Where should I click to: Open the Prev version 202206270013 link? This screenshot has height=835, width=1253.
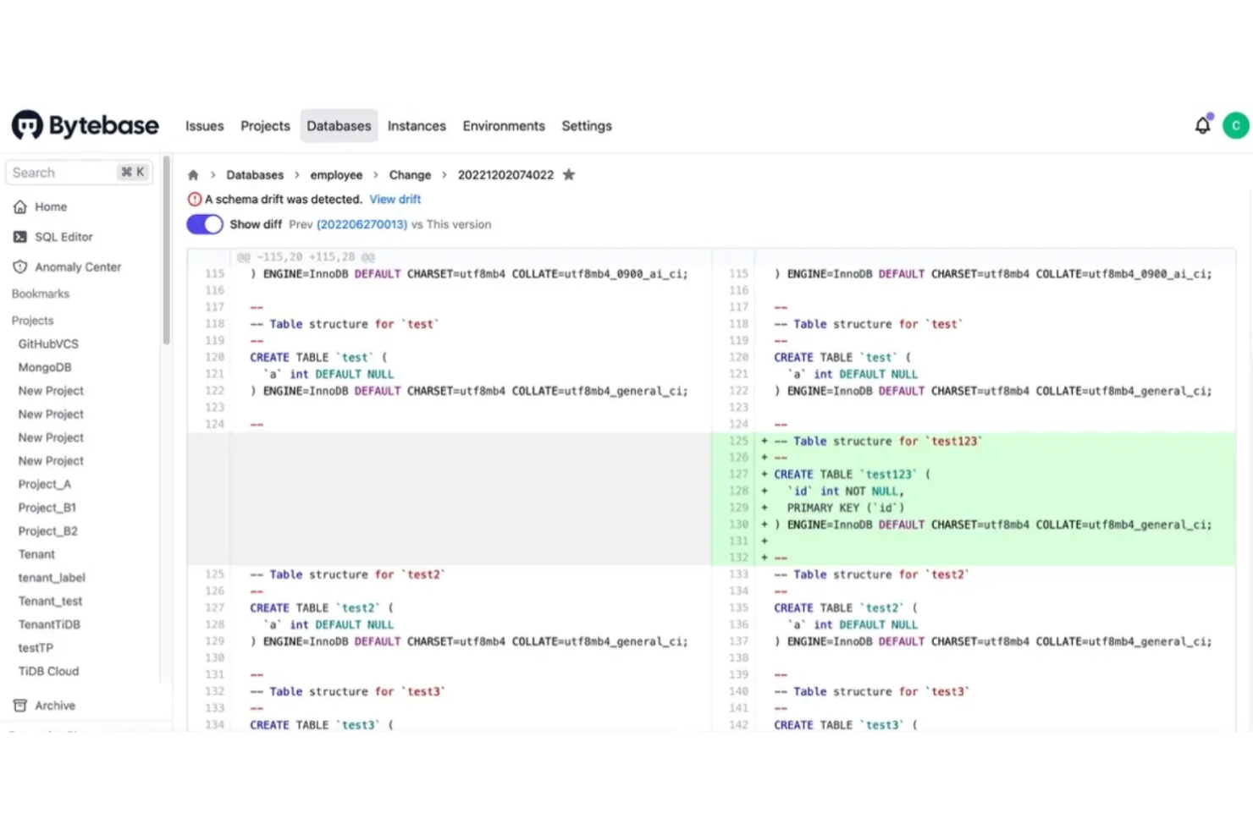tap(362, 224)
